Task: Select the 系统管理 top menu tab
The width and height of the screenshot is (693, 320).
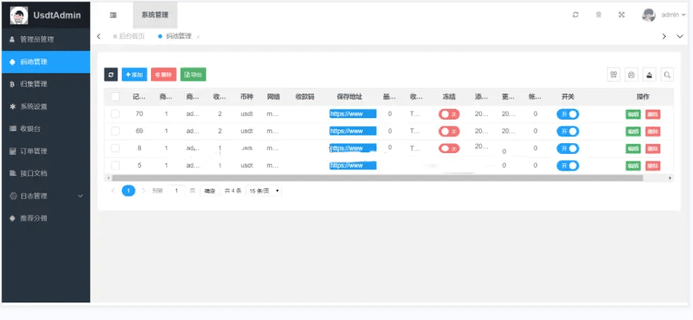Action: pos(155,15)
